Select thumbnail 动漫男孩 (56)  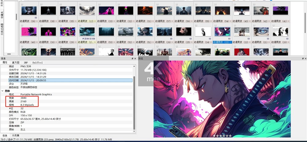point(184,10)
